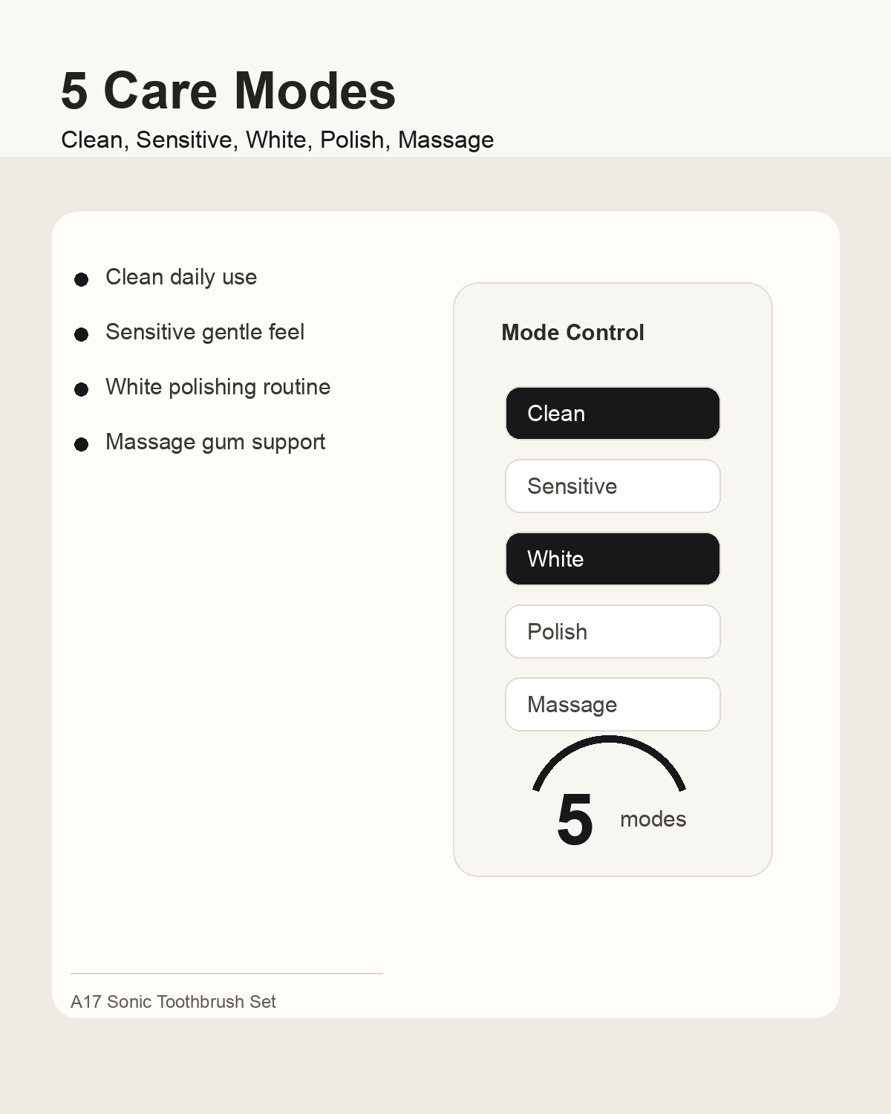The height and width of the screenshot is (1114, 891).
Task: Click the subtitle listing all five modes
Action: tap(278, 140)
